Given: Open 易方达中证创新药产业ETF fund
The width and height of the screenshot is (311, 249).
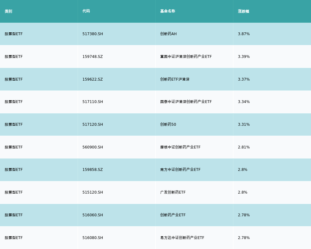Looking at the screenshot, I should 182,238.
